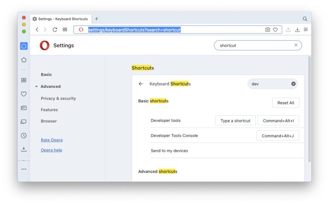329x205 pixels.
Task: Click the settings search field containing 'shortcut'
Action: coord(254,45)
